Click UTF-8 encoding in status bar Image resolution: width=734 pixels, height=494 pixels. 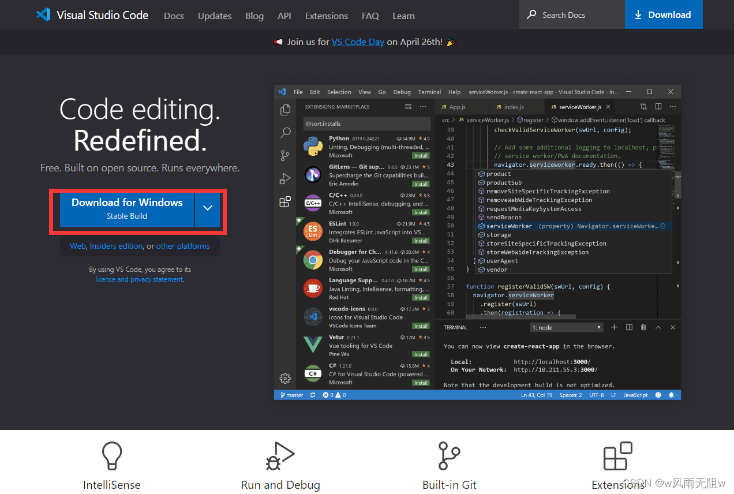coord(597,395)
